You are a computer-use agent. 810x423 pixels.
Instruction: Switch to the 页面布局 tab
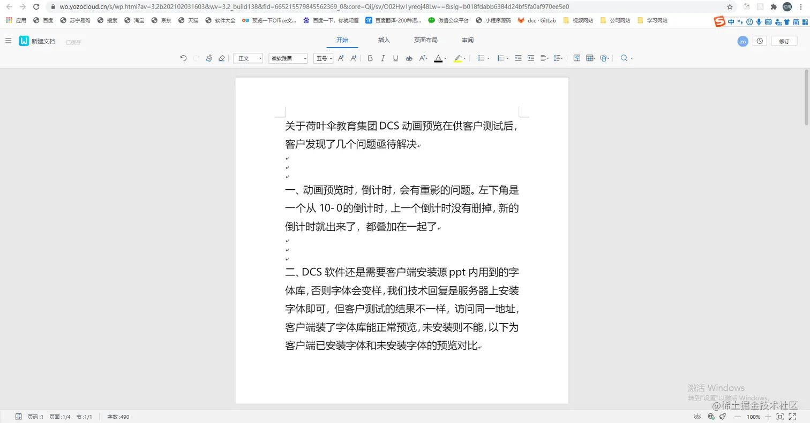click(426, 40)
